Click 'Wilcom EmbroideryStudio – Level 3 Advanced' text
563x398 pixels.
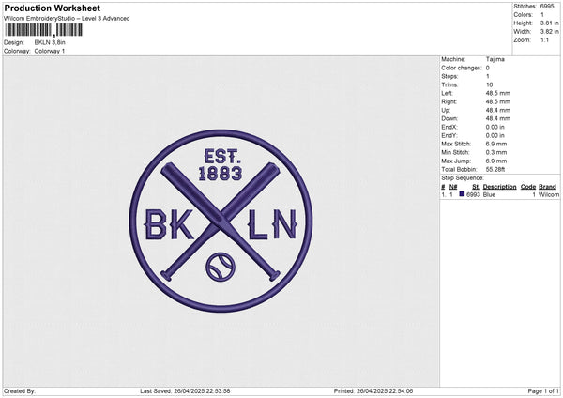pos(67,19)
